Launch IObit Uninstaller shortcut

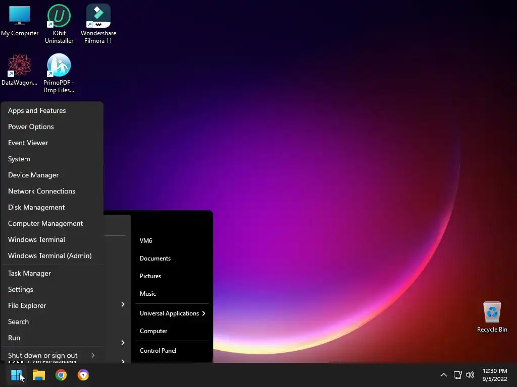click(x=59, y=24)
